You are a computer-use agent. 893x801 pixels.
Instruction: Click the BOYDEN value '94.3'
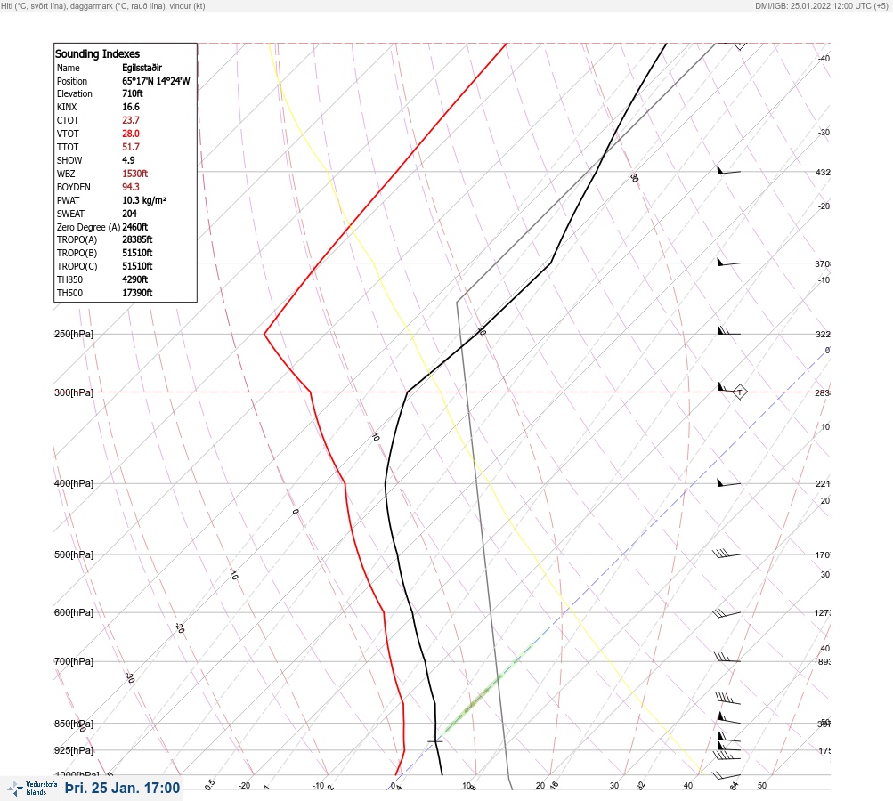[131, 187]
